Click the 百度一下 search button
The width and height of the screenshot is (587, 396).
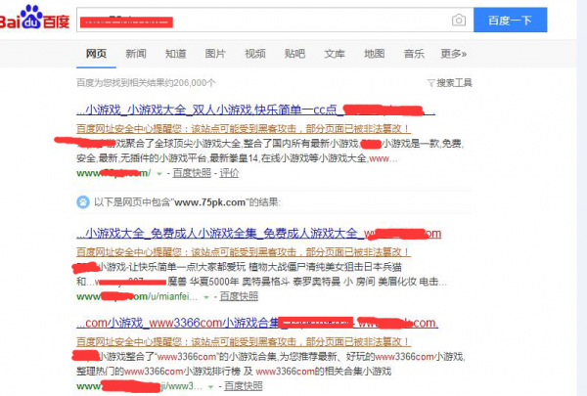(510, 20)
